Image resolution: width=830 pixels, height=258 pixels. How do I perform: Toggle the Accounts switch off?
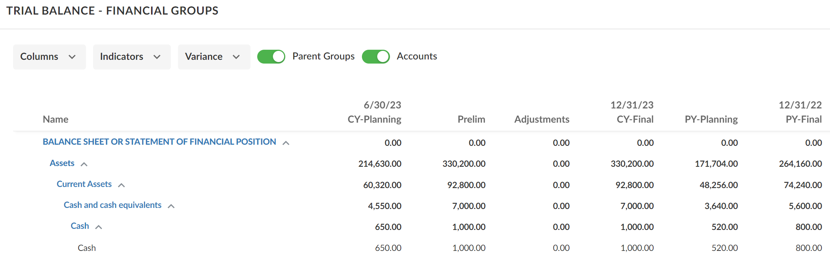(376, 57)
